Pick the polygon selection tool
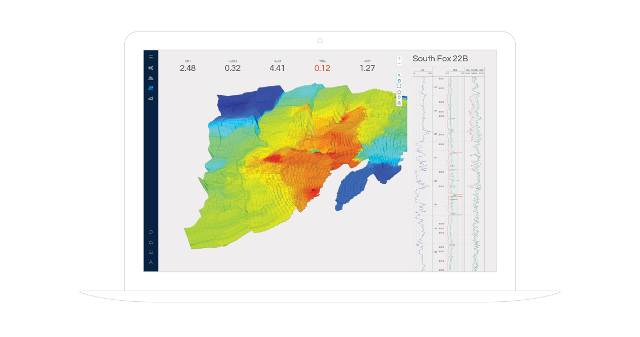Viewport: 640px width, 337px height. (x=399, y=92)
